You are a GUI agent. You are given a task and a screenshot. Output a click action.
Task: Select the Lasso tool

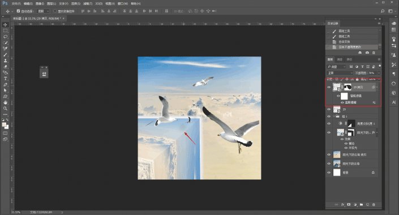coord(5,37)
